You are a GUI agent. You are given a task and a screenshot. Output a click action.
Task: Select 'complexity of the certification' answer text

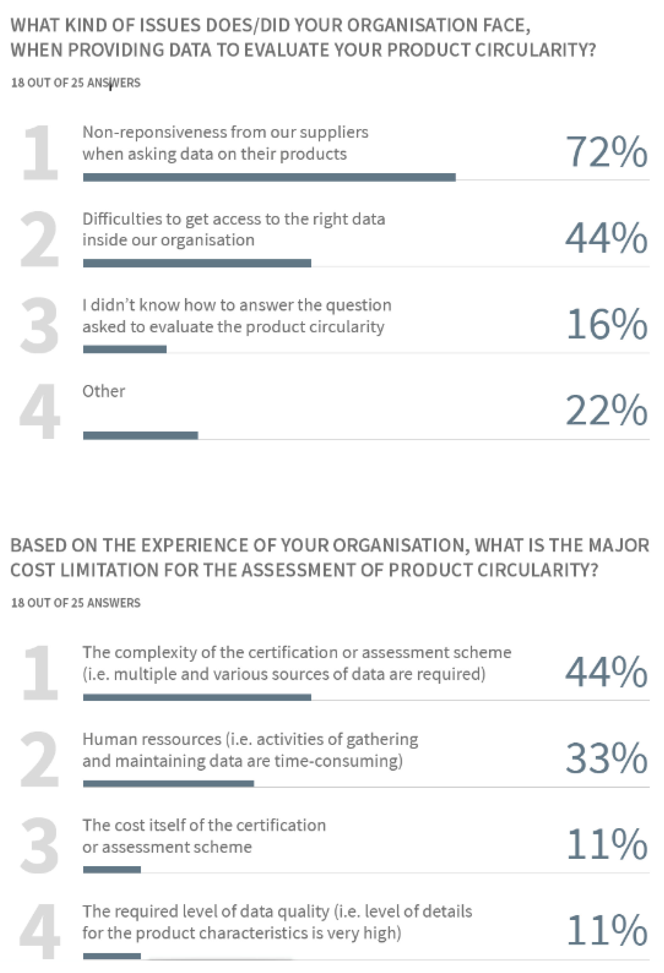tap(296, 663)
